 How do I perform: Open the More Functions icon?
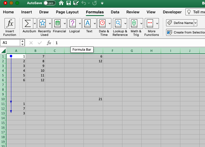(x=150, y=23)
